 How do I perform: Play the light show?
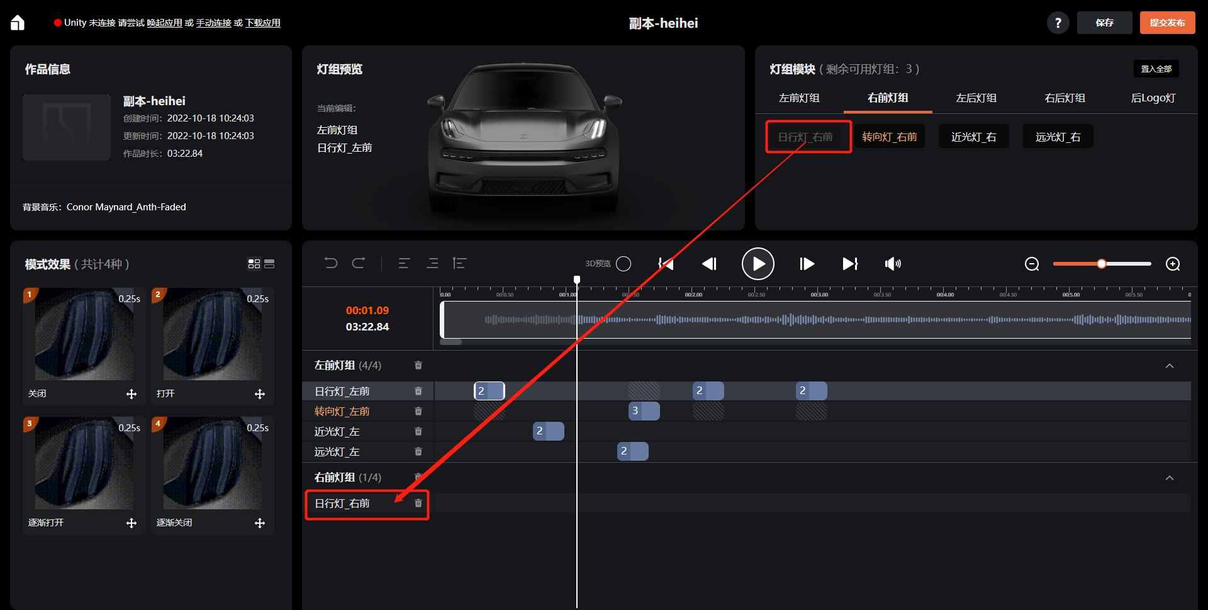tap(758, 264)
